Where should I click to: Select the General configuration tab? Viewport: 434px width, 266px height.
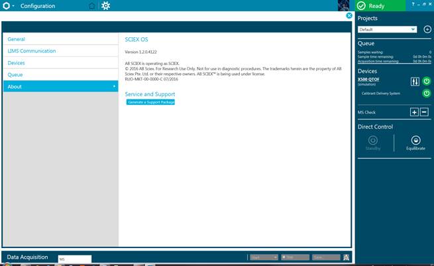pos(60,39)
